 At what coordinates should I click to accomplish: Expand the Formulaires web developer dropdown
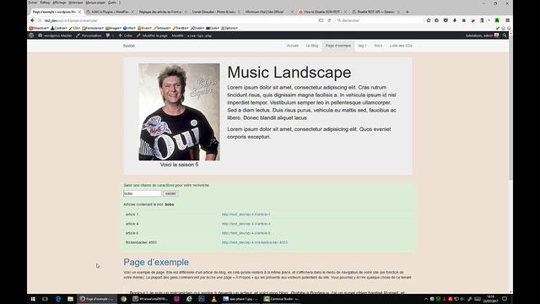(93, 28)
